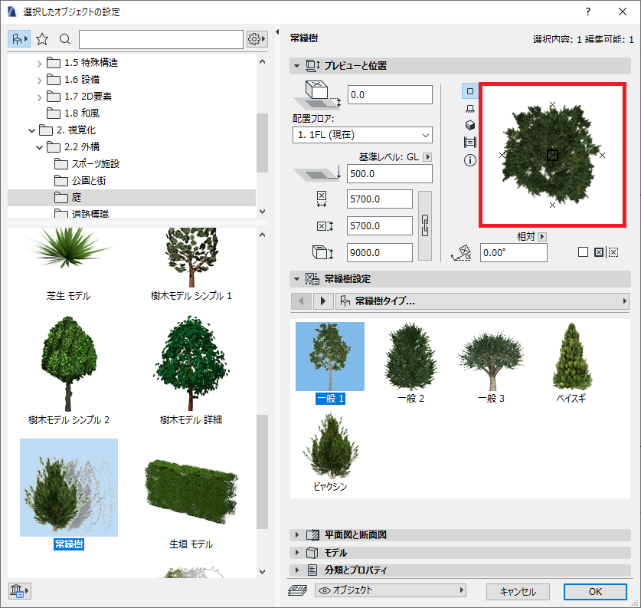The width and height of the screenshot is (641, 608).
Task: Open the 常緑樹タイプ page menu
Action: tap(482, 301)
